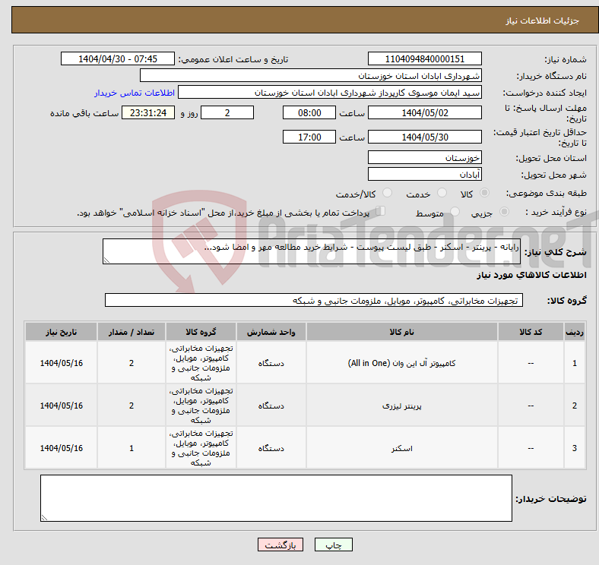Click the ردیف column header
The image size is (599, 565).
tap(574, 332)
